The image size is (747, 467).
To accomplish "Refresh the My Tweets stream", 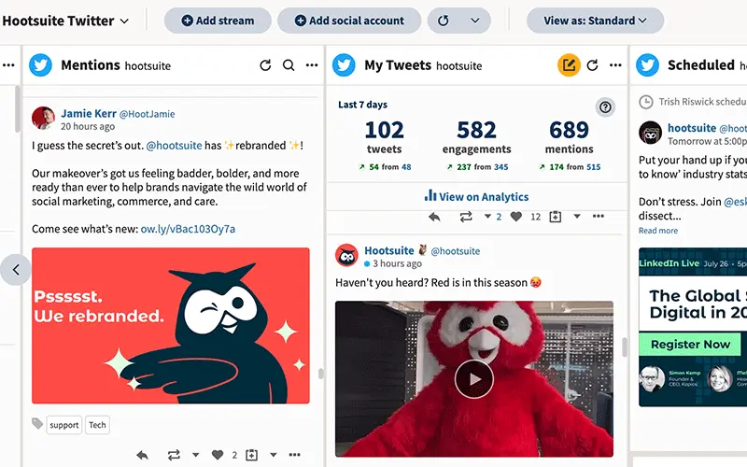I will 592,65.
